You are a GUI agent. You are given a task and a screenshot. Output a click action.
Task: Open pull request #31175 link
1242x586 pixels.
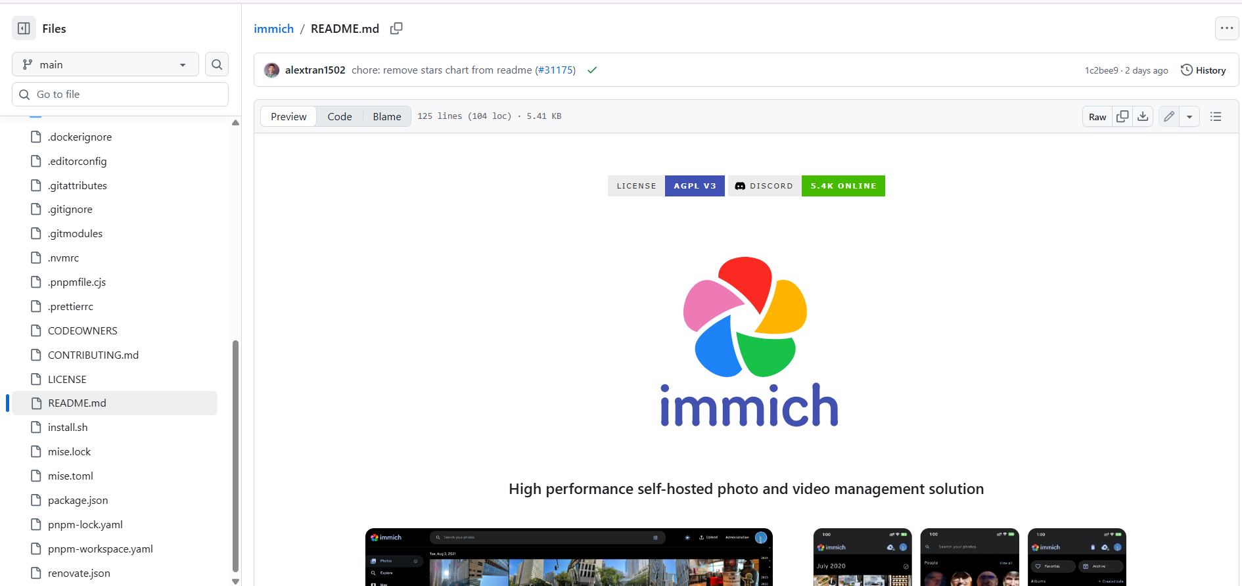tap(557, 70)
